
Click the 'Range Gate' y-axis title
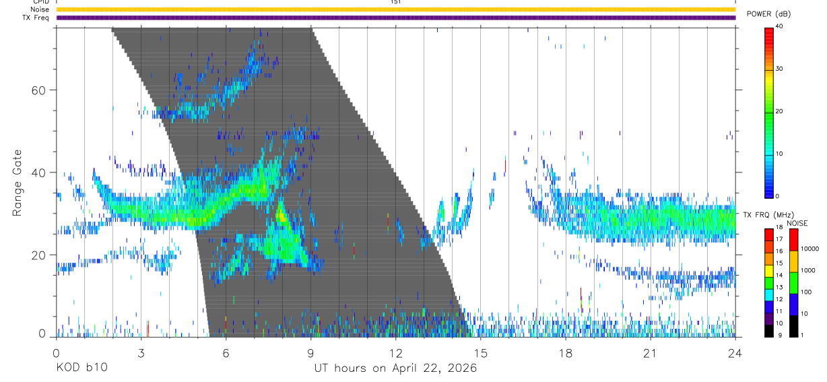[18, 183]
